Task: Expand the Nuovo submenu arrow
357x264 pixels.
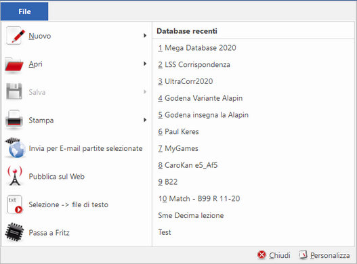Action: (145, 35)
